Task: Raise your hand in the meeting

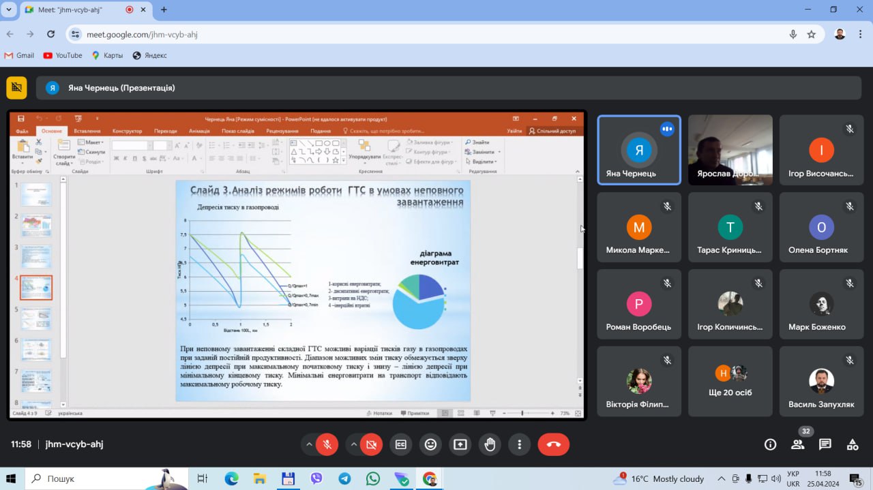Action: pyautogui.click(x=490, y=444)
